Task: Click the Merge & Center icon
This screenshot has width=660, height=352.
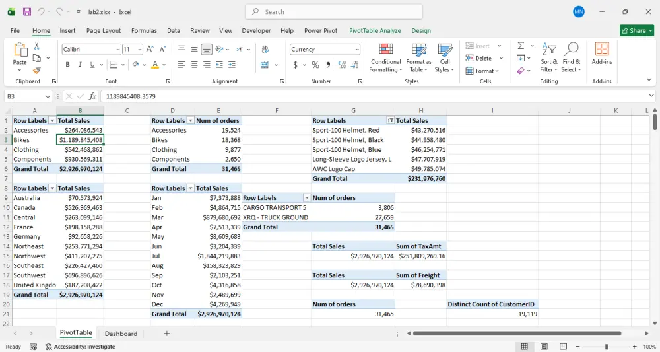Action: pyautogui.click(x=265, y=65)
